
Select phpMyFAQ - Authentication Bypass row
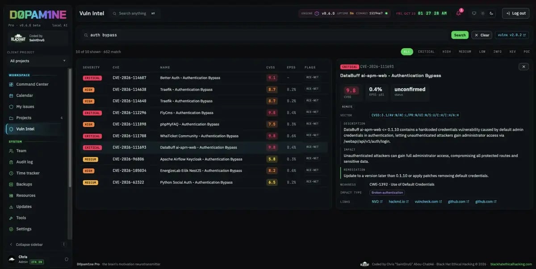(204, 124)
